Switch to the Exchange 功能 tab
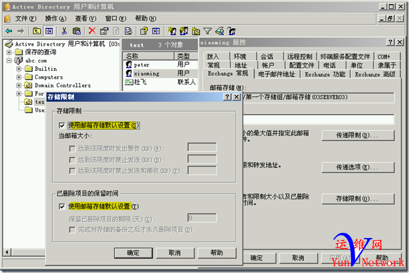 (325, 74)
